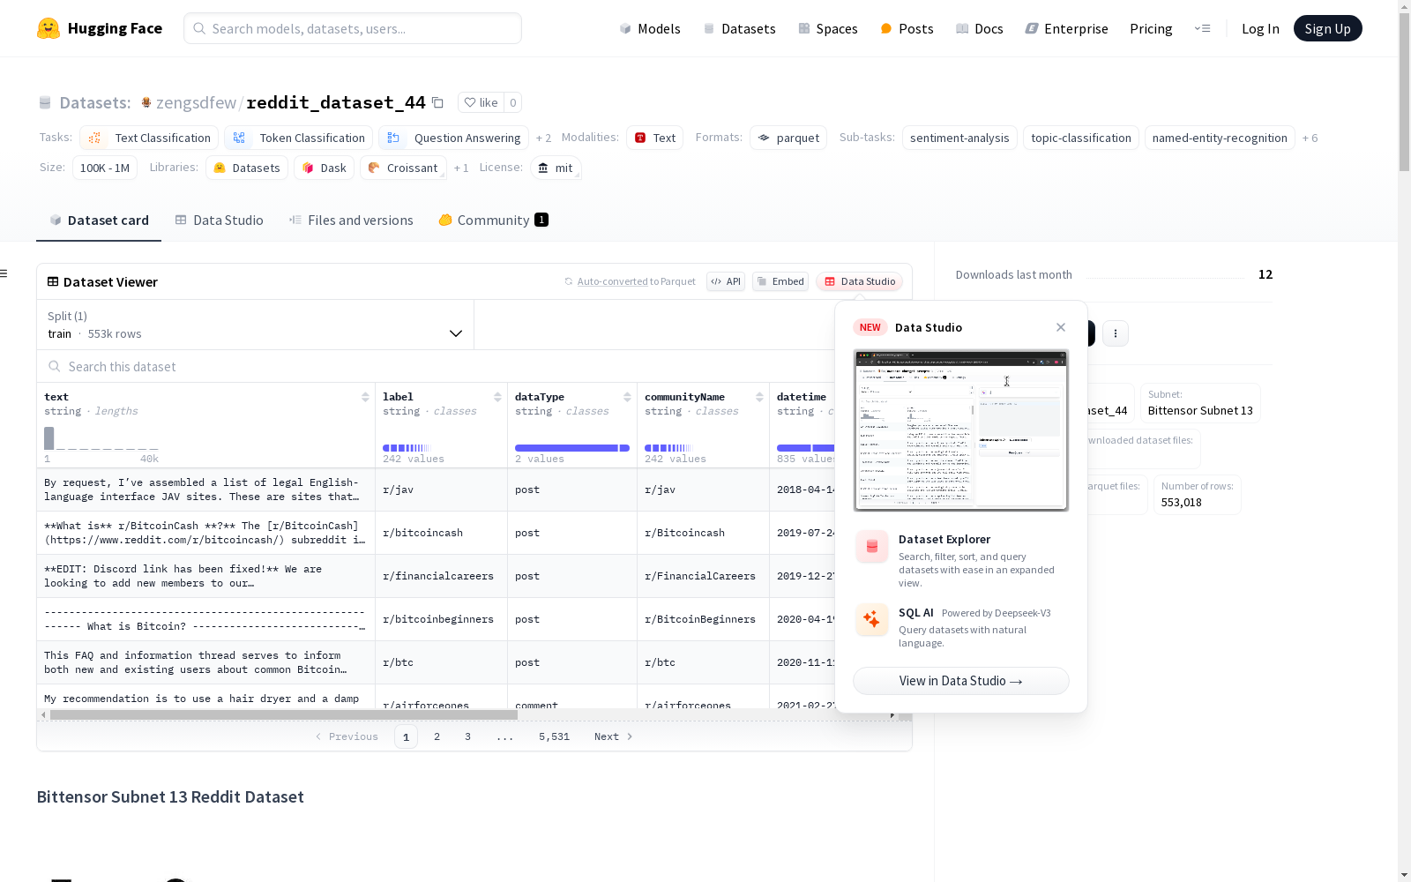This screenshot has height=882, width=1411.
Task: Click the text lengths histogram bar
Action: 49,438
